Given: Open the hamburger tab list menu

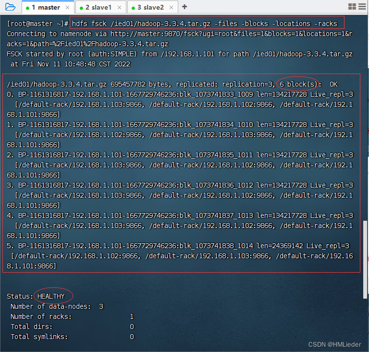Looking at the screenshot, I should [362, 7].
